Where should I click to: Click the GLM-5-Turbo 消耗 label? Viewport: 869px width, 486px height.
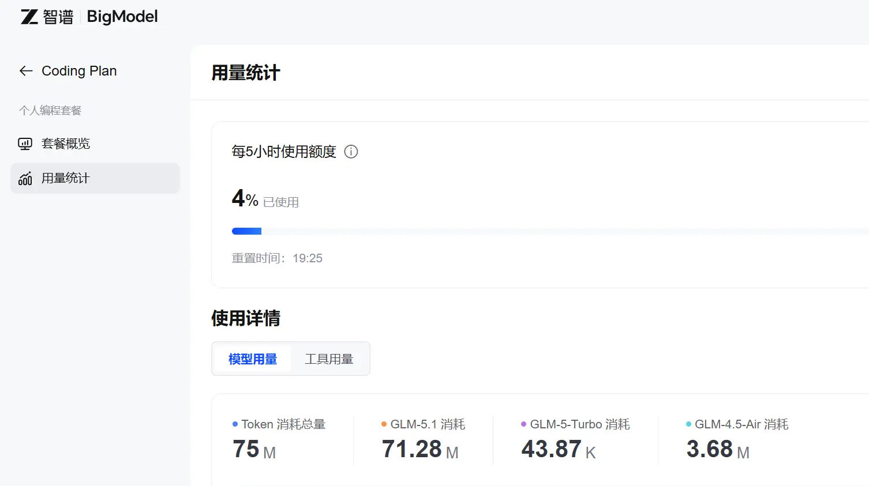point(580,424)
